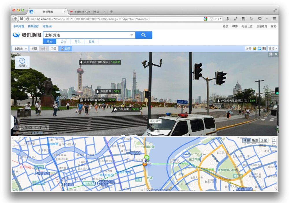
Task: Click the yellow badge icon next to 分享
Action: pyautogui.click(x=254, y=48)
